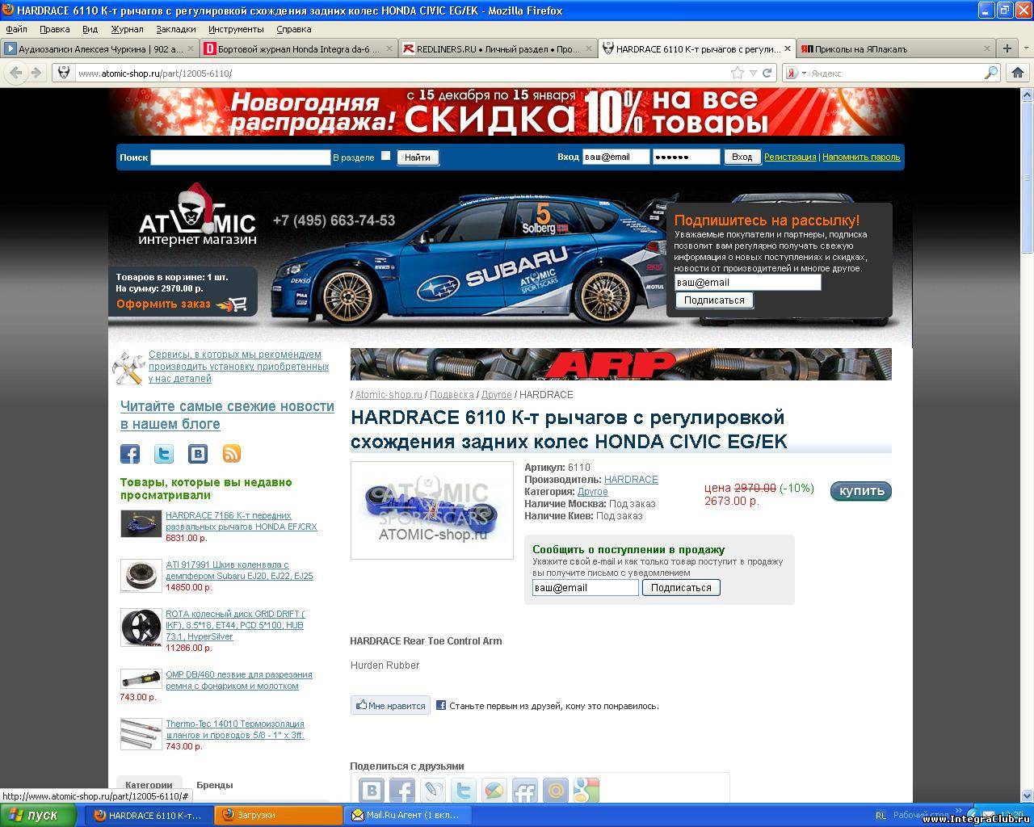Open the Журнал menu
1034x827 pixels.
point(127,29)
